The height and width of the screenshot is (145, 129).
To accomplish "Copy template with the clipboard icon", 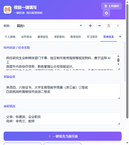I will pyautogui.click(x=109, y=26).
